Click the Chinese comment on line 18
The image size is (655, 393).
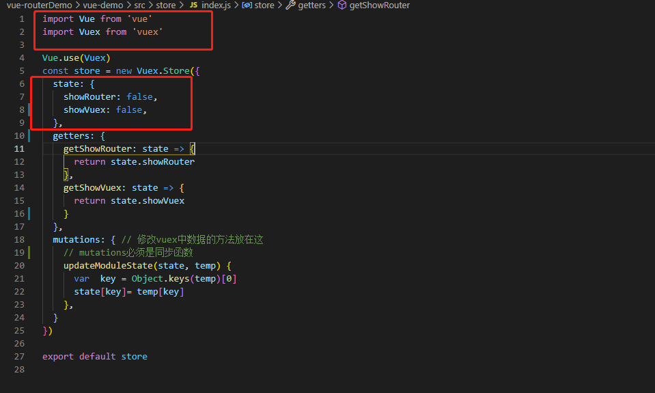pyautogui.click(x=192, y=240)
